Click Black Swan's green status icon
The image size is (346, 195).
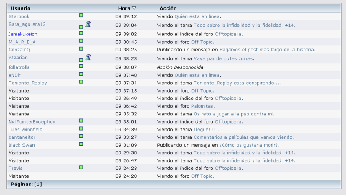tap(81, 144)
